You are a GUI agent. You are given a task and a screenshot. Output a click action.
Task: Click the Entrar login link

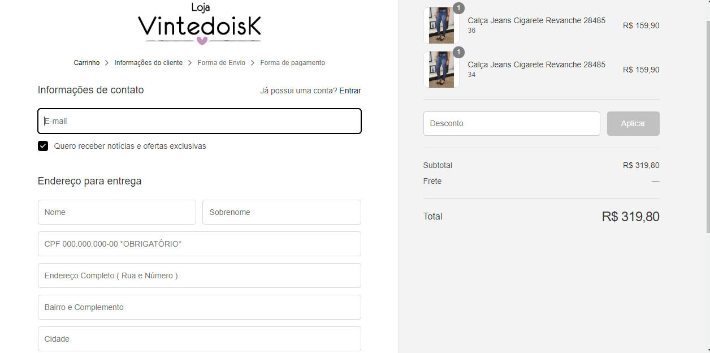(350, 91)
